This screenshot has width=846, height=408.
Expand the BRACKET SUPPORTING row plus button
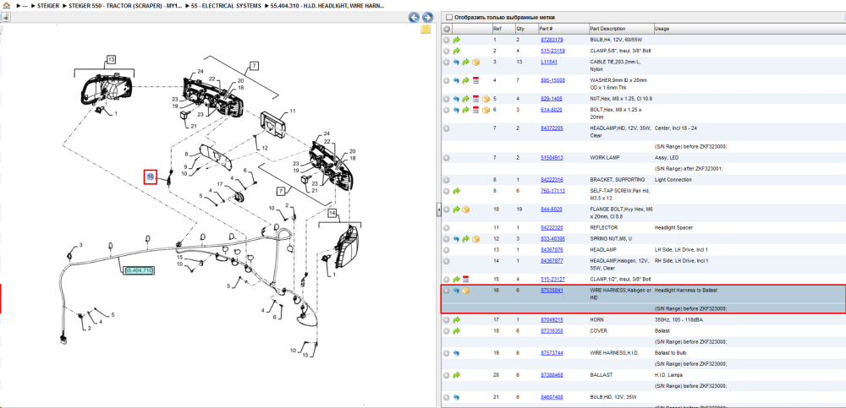point(447,180)
